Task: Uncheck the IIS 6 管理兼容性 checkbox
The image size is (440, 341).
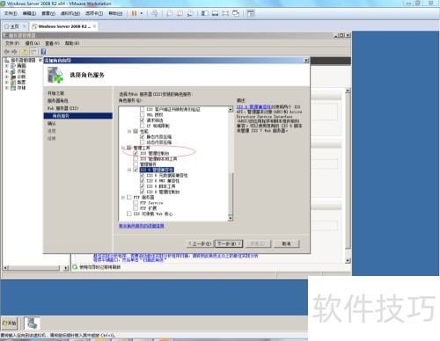Action: pyautogui.click(x=136, y=170)
